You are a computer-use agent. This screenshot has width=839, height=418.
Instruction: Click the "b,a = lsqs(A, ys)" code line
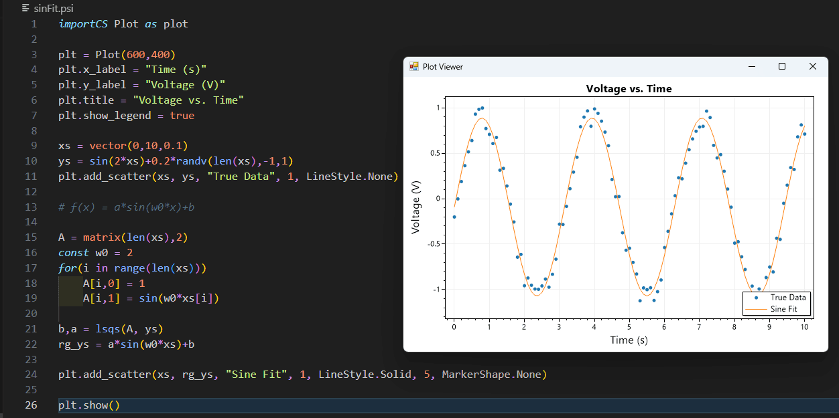tap(111, 329)
